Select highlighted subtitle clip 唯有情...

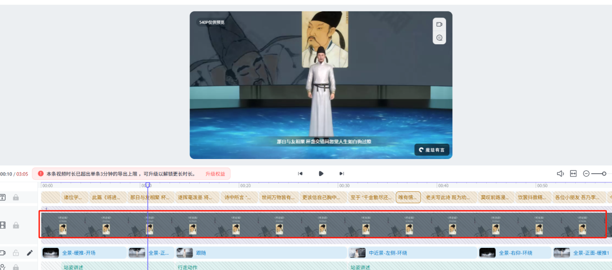coord(408,198)
